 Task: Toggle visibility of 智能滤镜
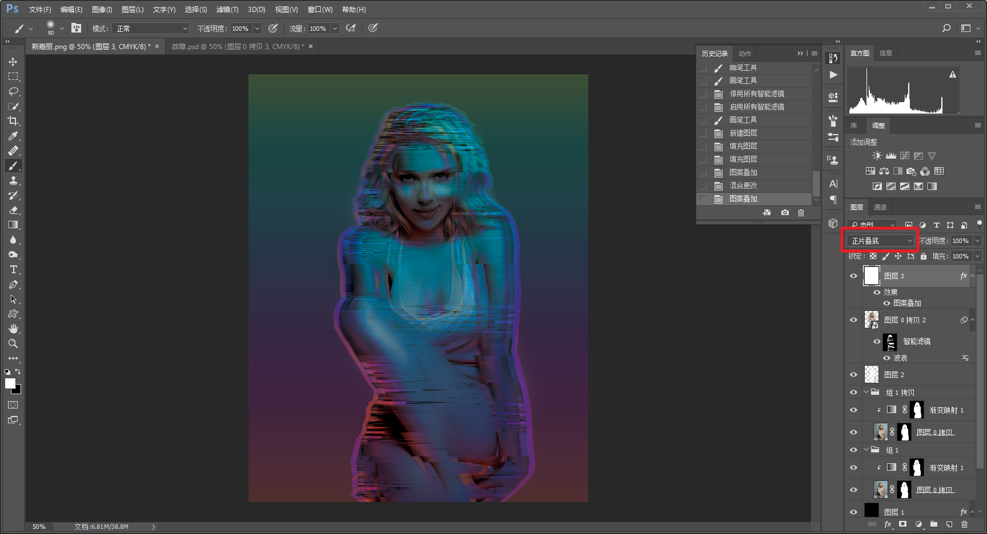[877, 342]
